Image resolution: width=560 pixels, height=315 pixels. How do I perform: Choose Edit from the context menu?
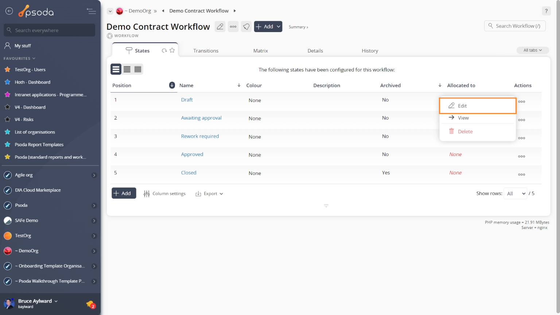pyautogui.click(x=478, y=106)
